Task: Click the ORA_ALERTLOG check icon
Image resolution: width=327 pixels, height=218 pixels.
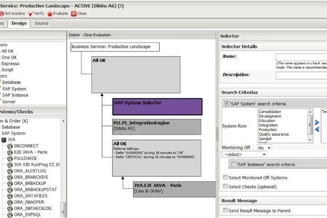Action: [x=10, y=171]
